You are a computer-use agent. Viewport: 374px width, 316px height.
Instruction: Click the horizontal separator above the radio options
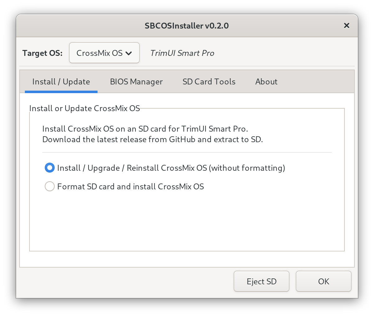(x=187, y=152)
